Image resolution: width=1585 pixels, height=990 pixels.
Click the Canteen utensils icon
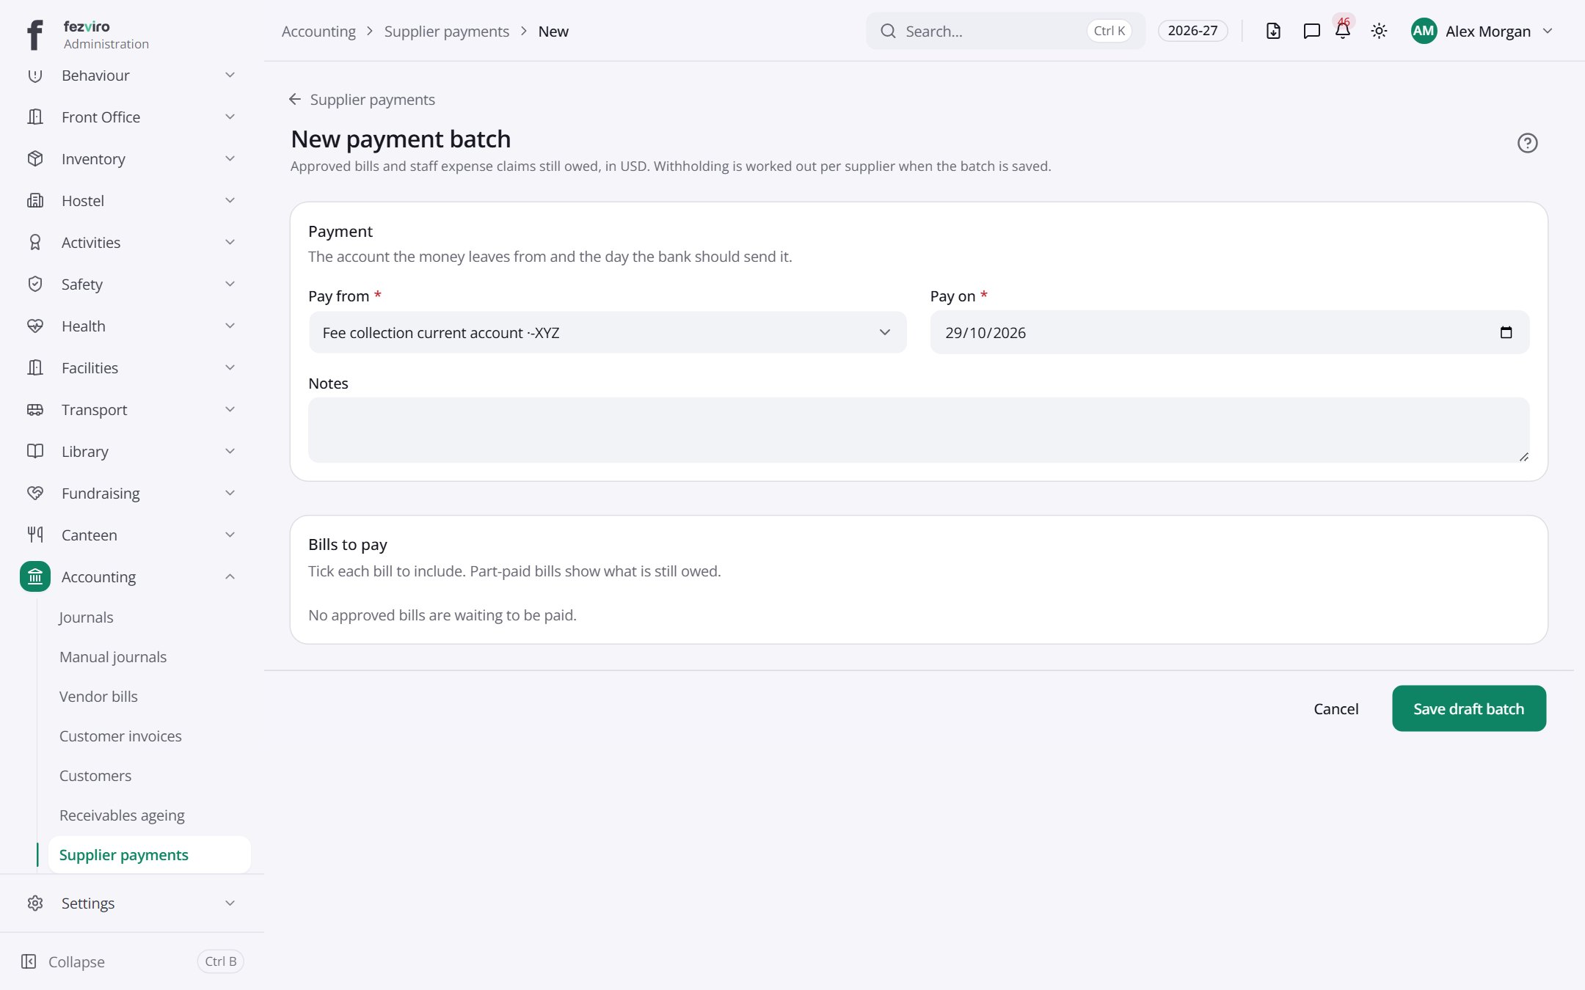(x=35, y=535)
